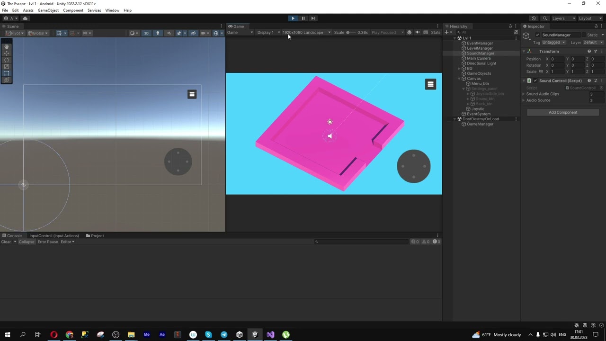Open the File menu
606x341 pixels.
(5, 10)
